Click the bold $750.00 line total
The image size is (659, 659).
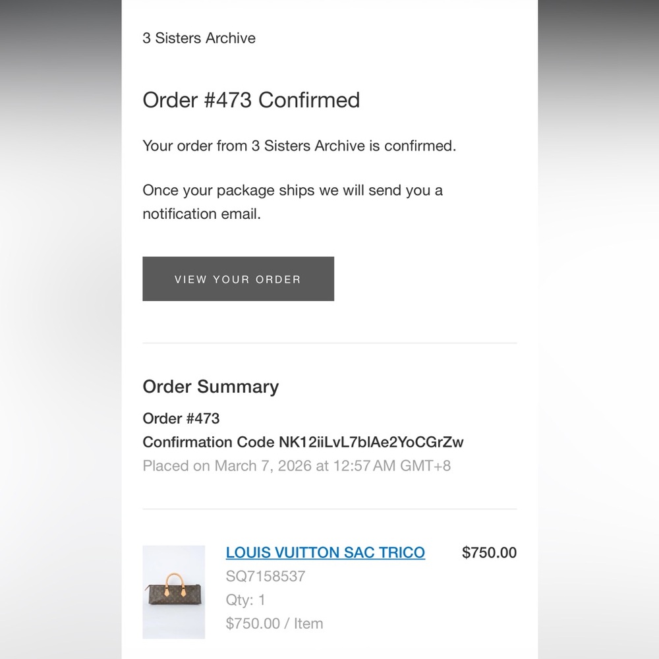[489, 552]
